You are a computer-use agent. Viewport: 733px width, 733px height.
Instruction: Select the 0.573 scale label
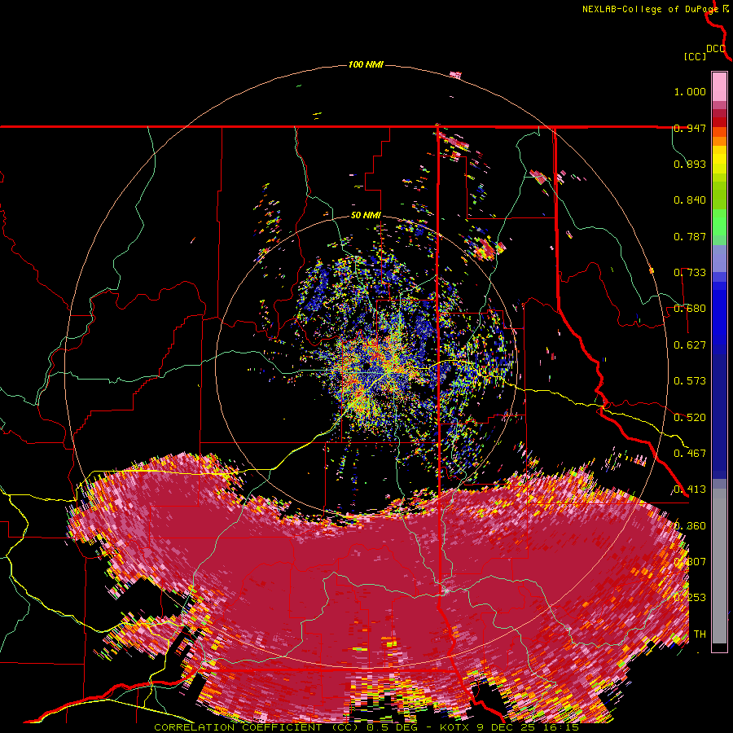point(690,381)
